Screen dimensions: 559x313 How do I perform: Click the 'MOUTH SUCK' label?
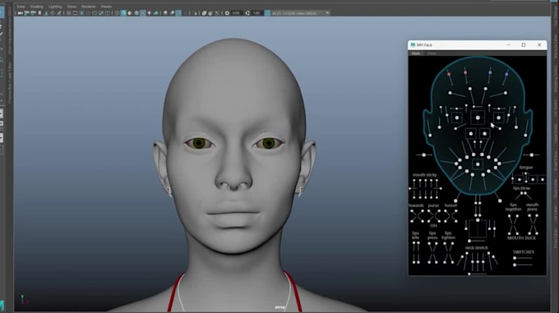coord(521,238)
